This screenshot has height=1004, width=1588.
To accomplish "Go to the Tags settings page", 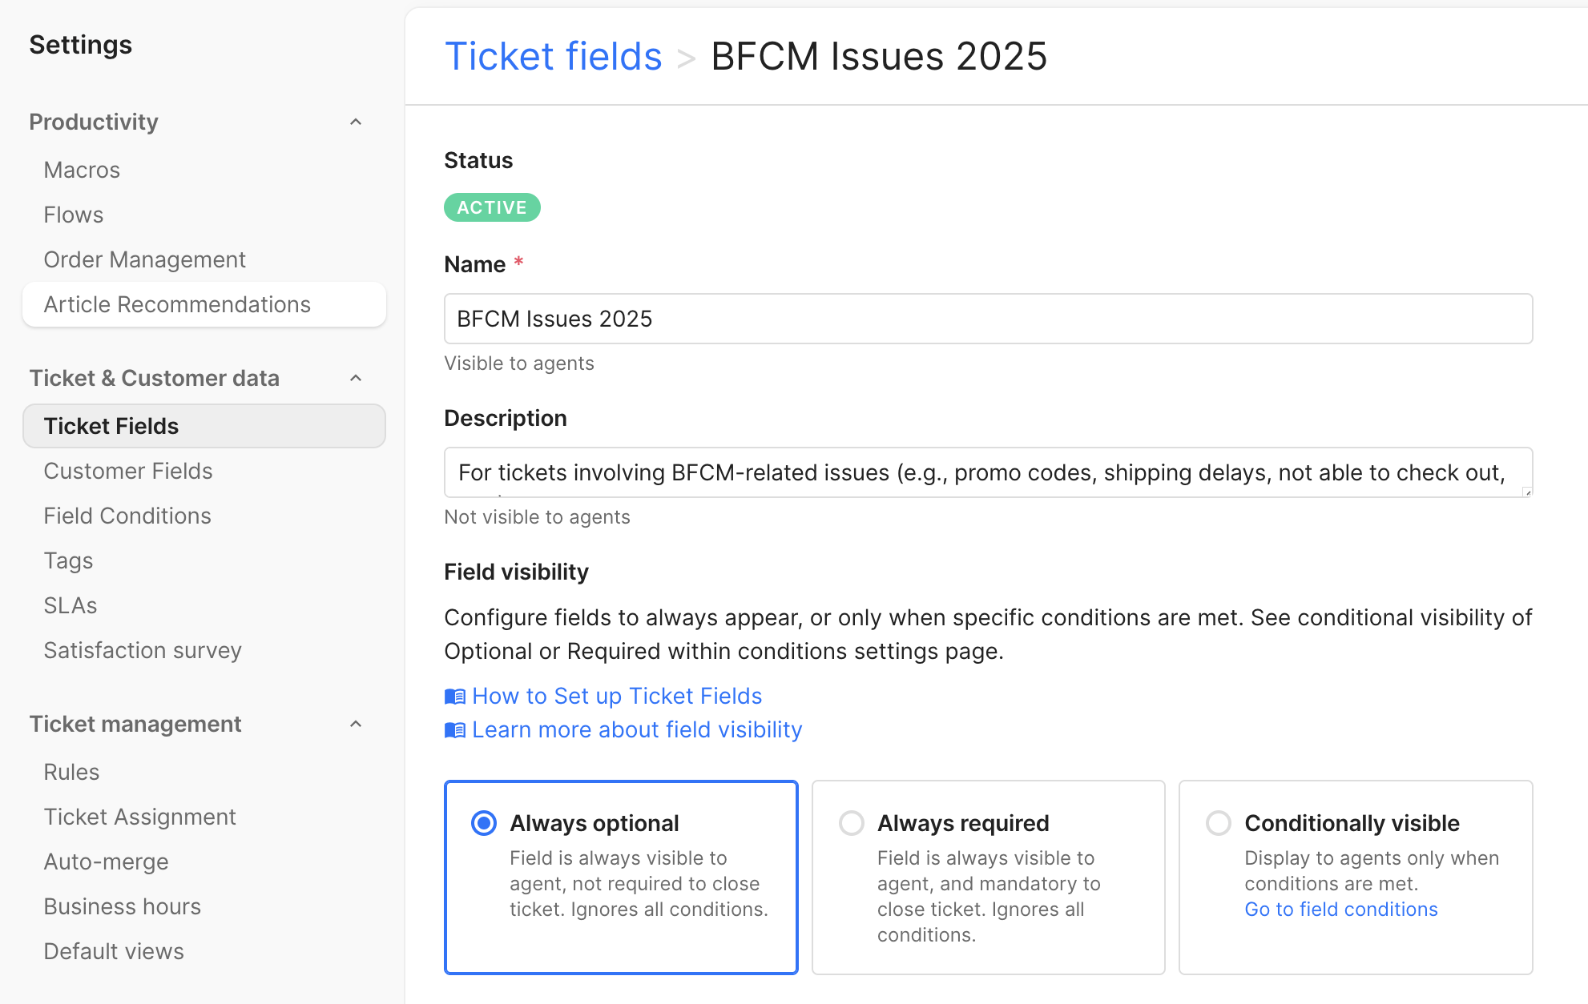I will [x=68, y=560].
